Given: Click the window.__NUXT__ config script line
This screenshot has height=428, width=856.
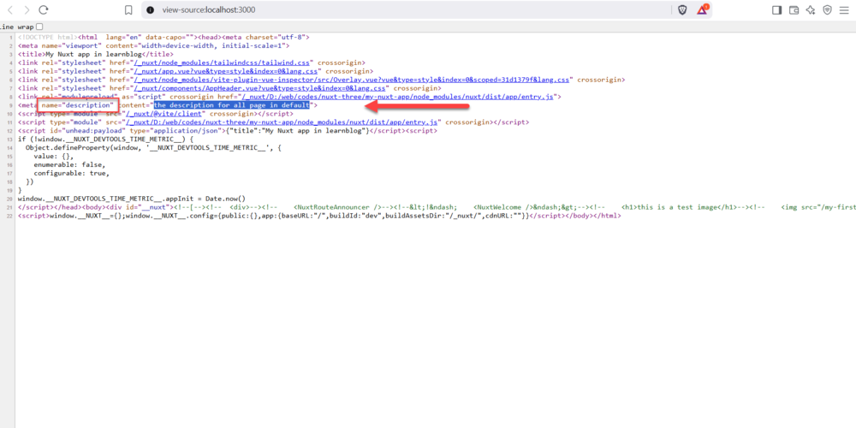Looking at the screenshot, I should tap(319, 216).
